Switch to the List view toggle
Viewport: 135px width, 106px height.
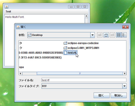119,35
